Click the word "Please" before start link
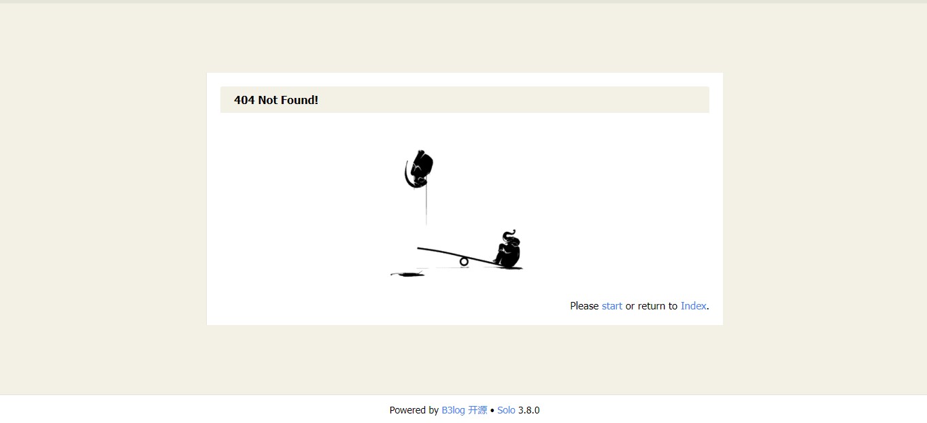This screenshot has height=423, width=927. (x=584, y=306)
